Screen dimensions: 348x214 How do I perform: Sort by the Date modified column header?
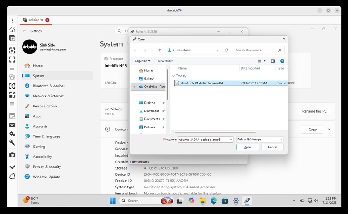pos(251,68)
